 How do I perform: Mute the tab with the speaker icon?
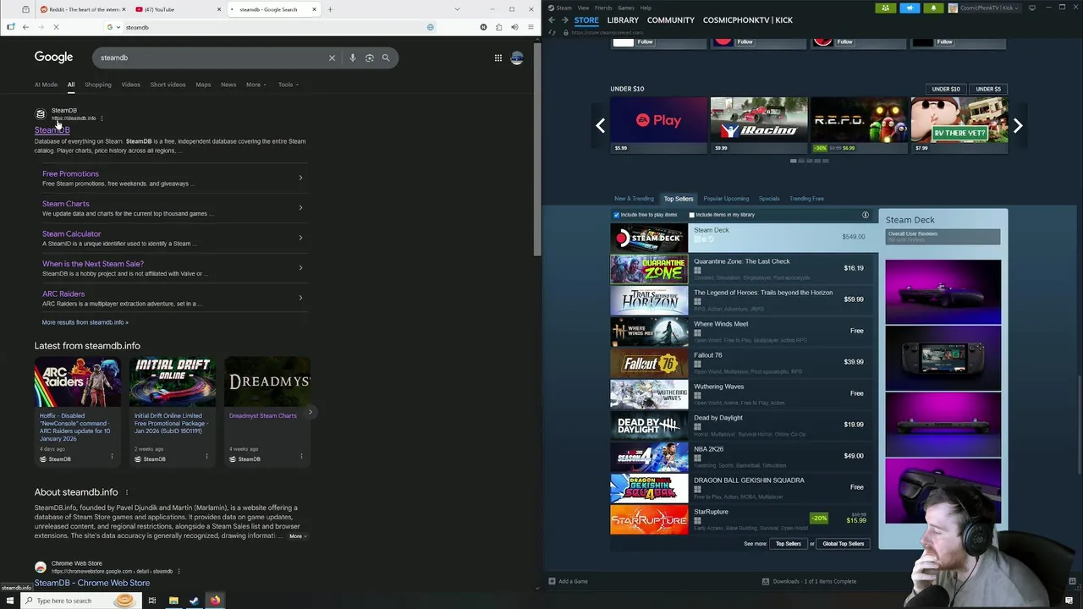(514, 27)
